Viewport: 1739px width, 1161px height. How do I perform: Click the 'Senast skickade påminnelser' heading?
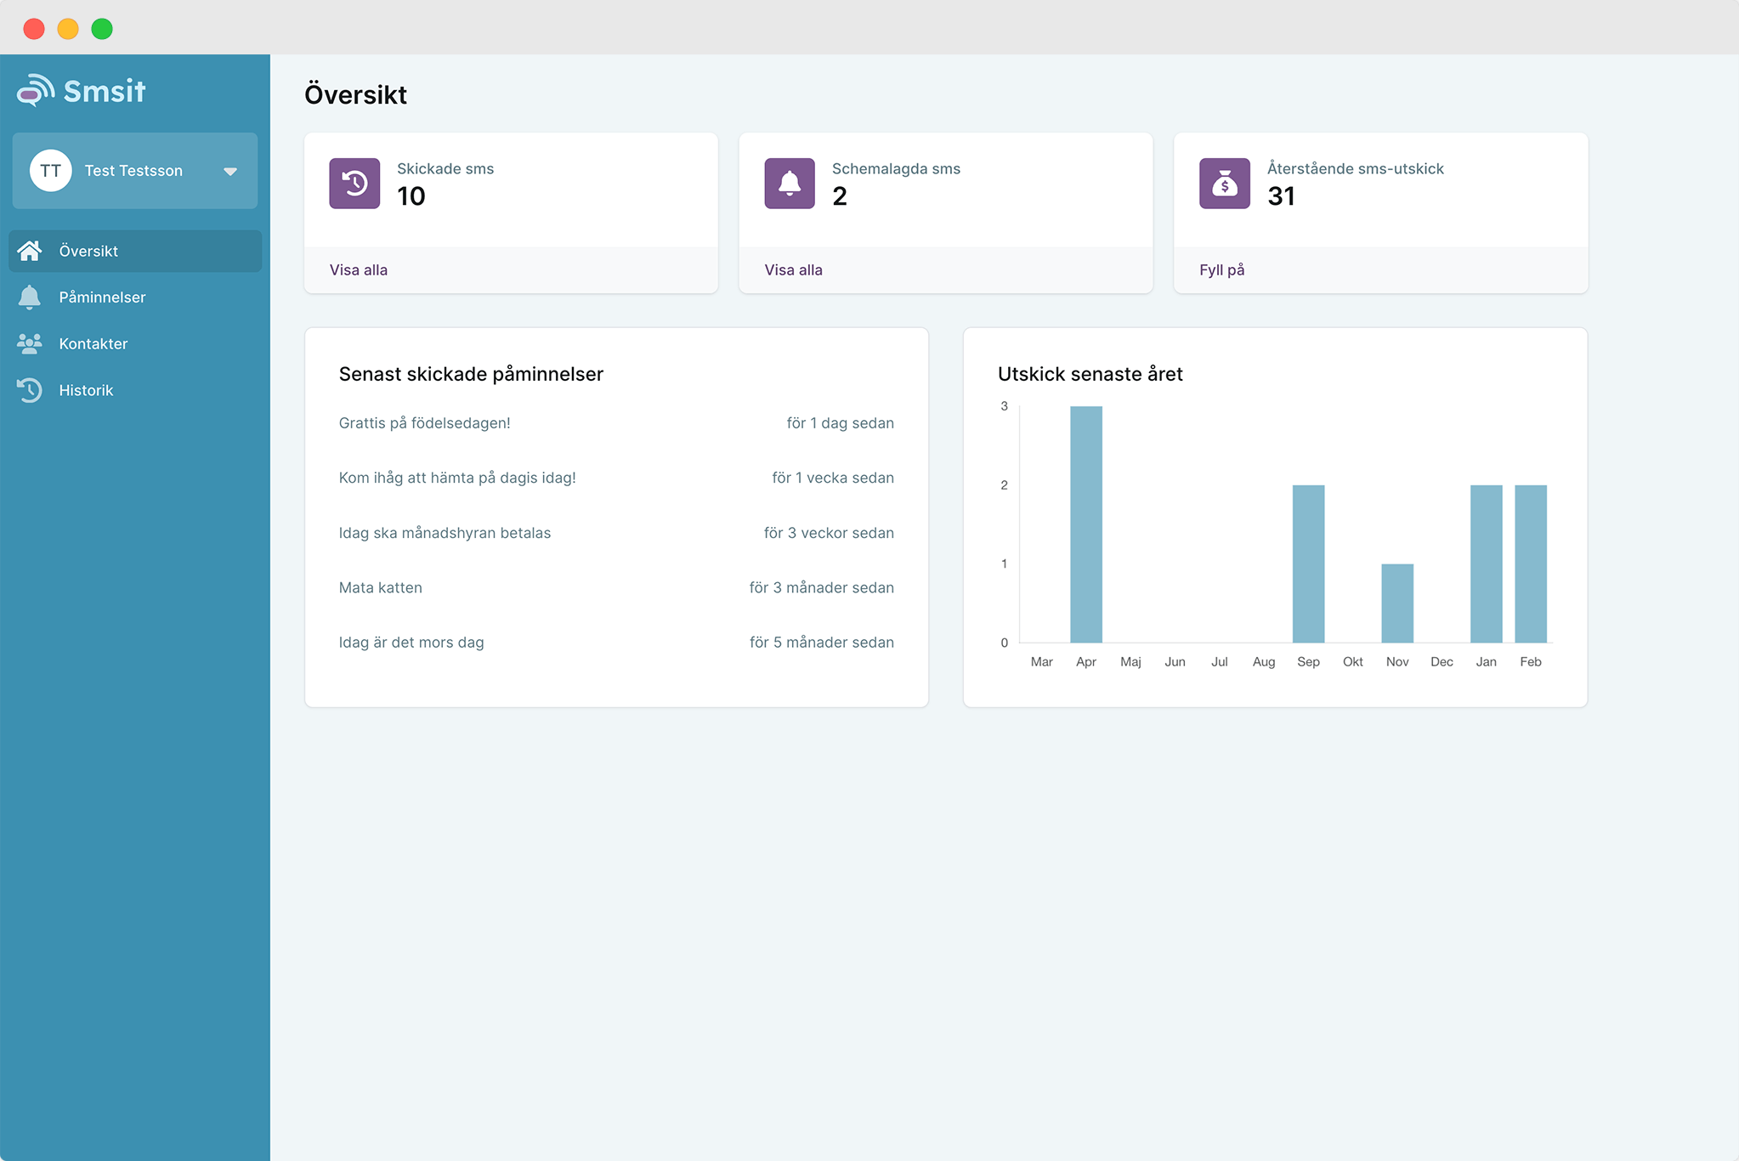471,374
